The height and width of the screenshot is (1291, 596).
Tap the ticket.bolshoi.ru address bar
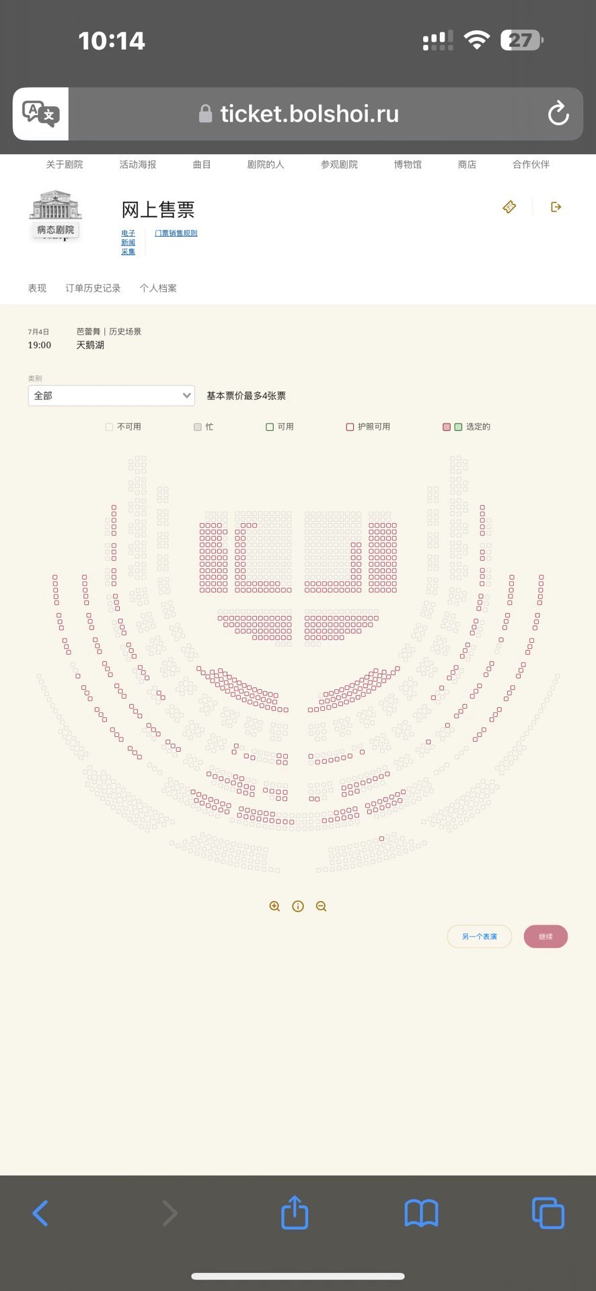(x=309, y=114)
